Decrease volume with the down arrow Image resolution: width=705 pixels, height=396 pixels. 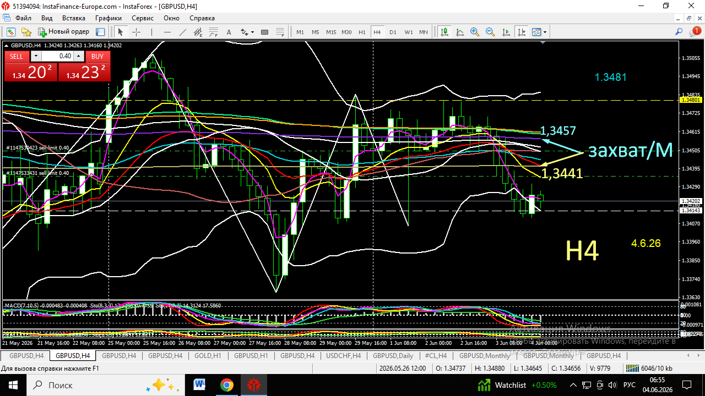[x=36, y=56]
